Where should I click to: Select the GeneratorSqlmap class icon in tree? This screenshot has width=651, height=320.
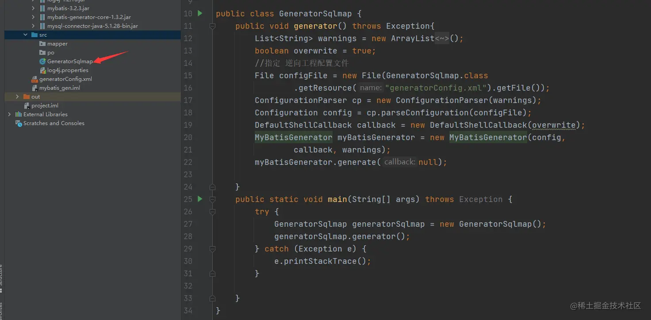tap(42, 61)
